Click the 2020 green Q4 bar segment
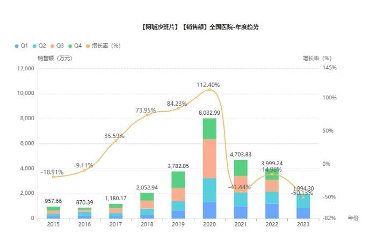377x234 pixels. (209, 129)
